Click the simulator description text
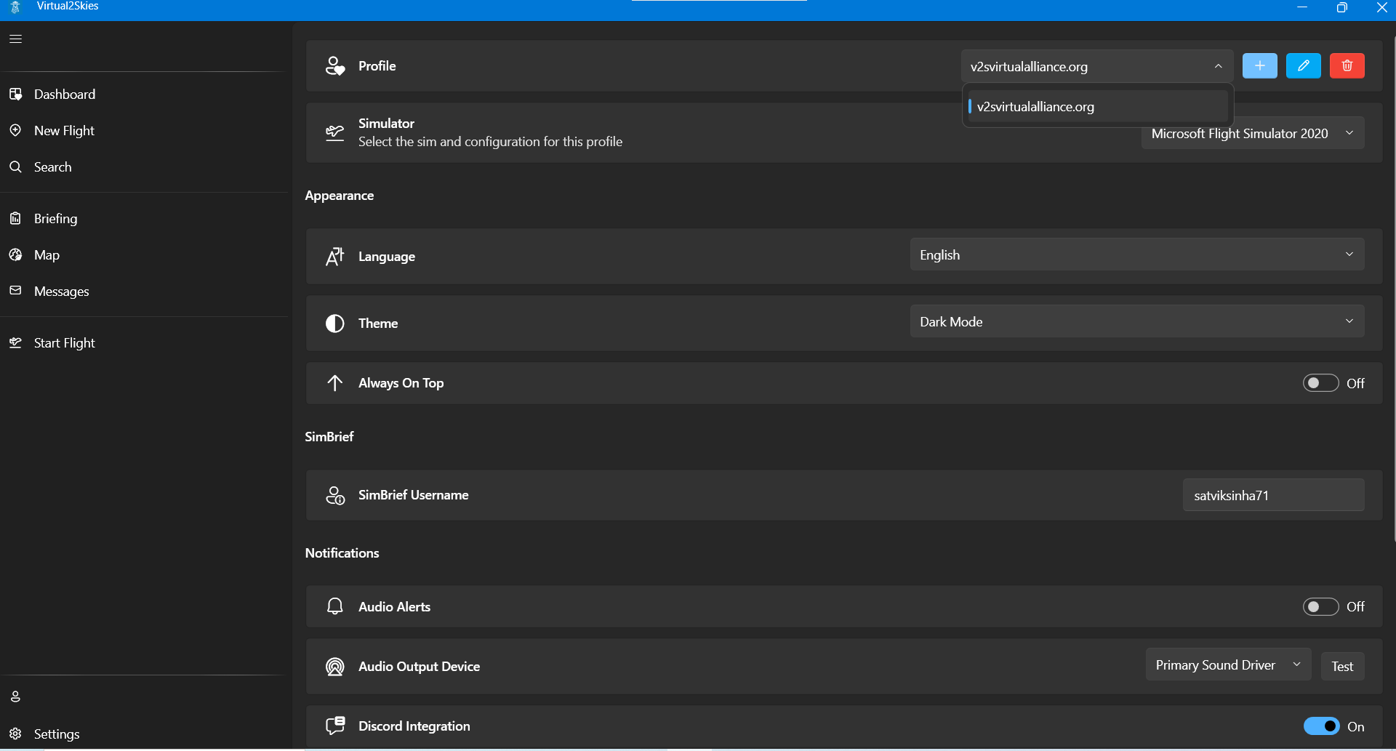Image resolution: width=1396 pixels, height=751 pixels. pyautogui.click(x=491, y=142)
